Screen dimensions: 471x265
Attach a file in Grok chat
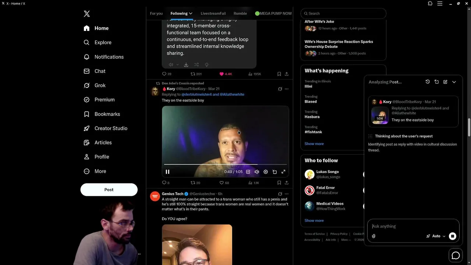[x=373, y=236]
